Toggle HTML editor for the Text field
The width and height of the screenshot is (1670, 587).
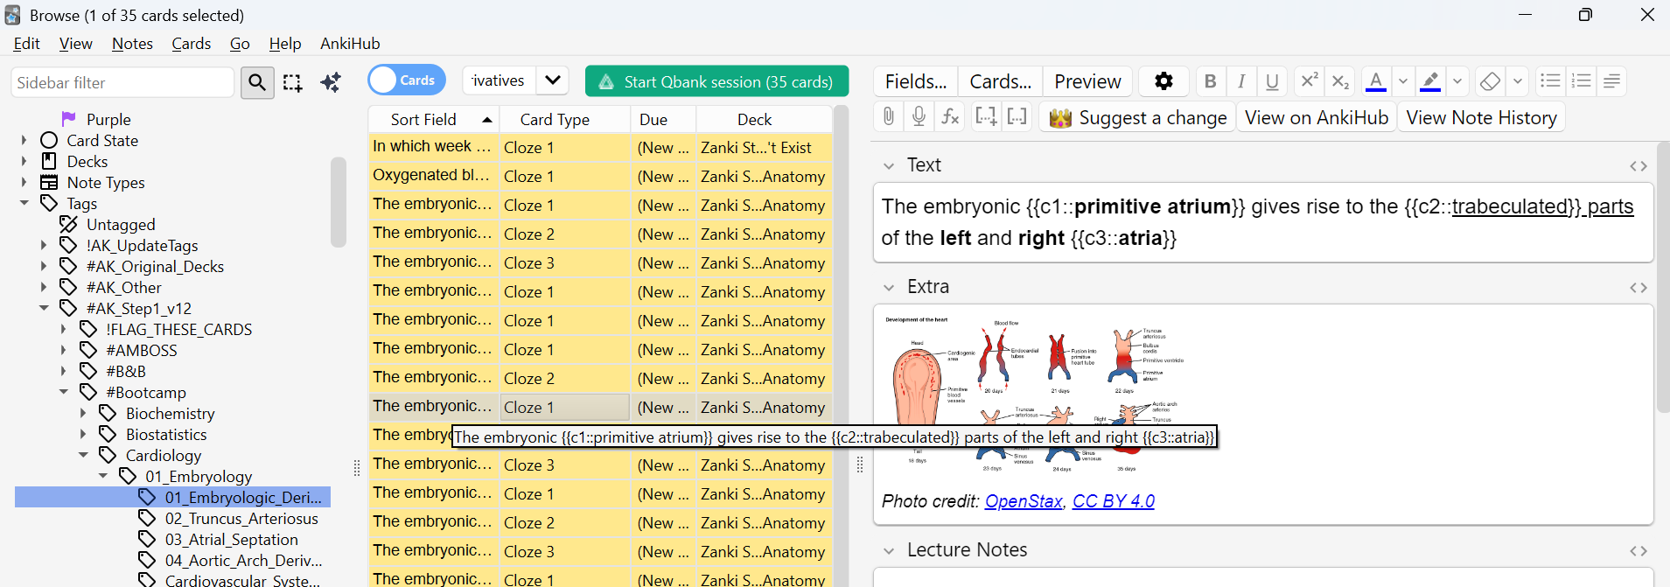(x=1638, y=165)
